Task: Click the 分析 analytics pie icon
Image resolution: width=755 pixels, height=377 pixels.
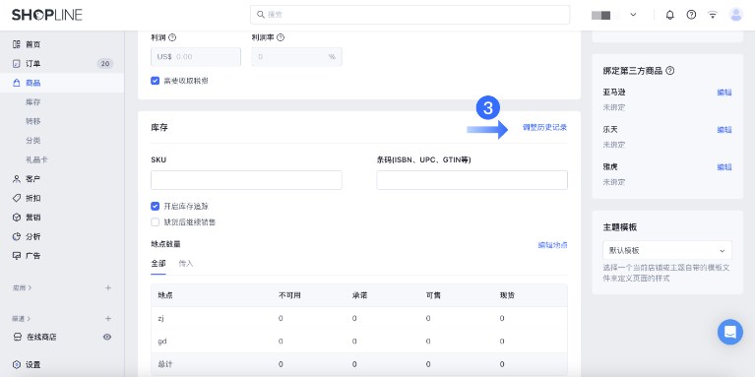Action: click(x=17, y=236)
